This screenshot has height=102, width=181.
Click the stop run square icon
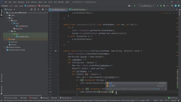click(x=168, y=6)
